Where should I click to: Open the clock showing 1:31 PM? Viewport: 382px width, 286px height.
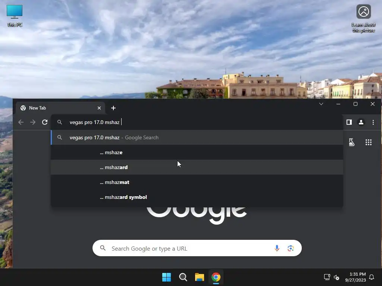click(356, 277)
